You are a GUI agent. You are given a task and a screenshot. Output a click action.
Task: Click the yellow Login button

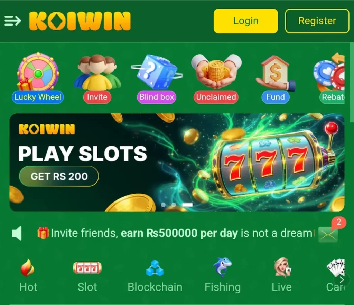[x=246, y=21]
